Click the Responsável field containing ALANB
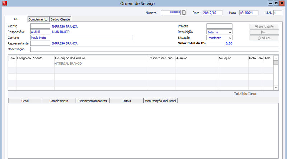The image size is (287, 159). click(40, 32)
